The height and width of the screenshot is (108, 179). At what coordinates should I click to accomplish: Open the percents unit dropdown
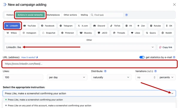pyautogui.click(x=166, y=77)
